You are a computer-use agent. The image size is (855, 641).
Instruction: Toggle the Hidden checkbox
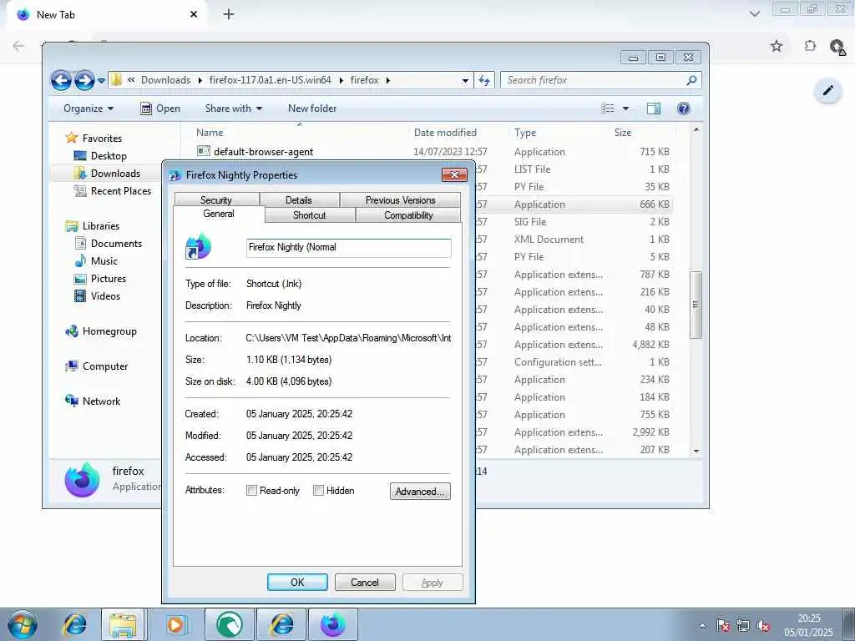[x=318, y=491]
